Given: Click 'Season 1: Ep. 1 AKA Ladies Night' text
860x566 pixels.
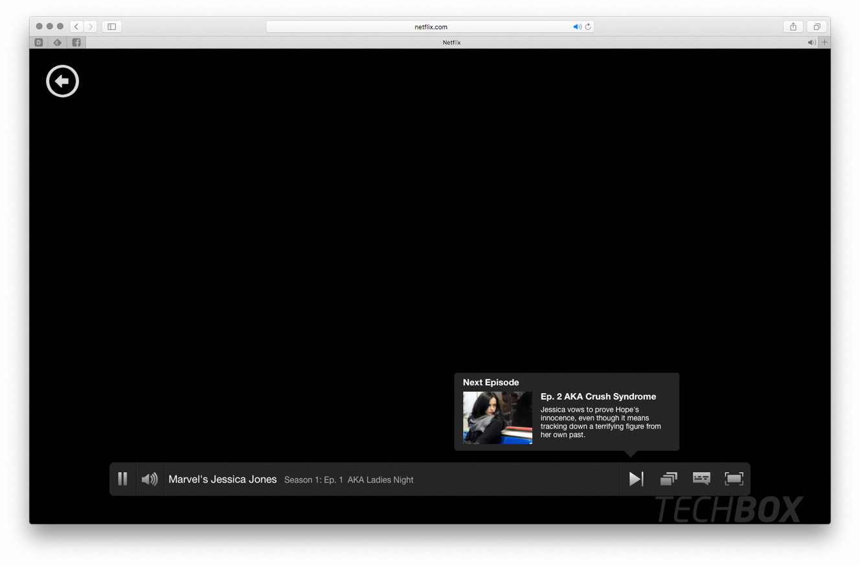Looking at the screenshot, I should pyautogui.click(x=349, y=480).
